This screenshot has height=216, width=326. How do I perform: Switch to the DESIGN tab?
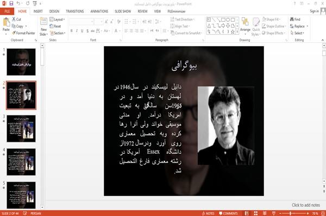[54, 11]
